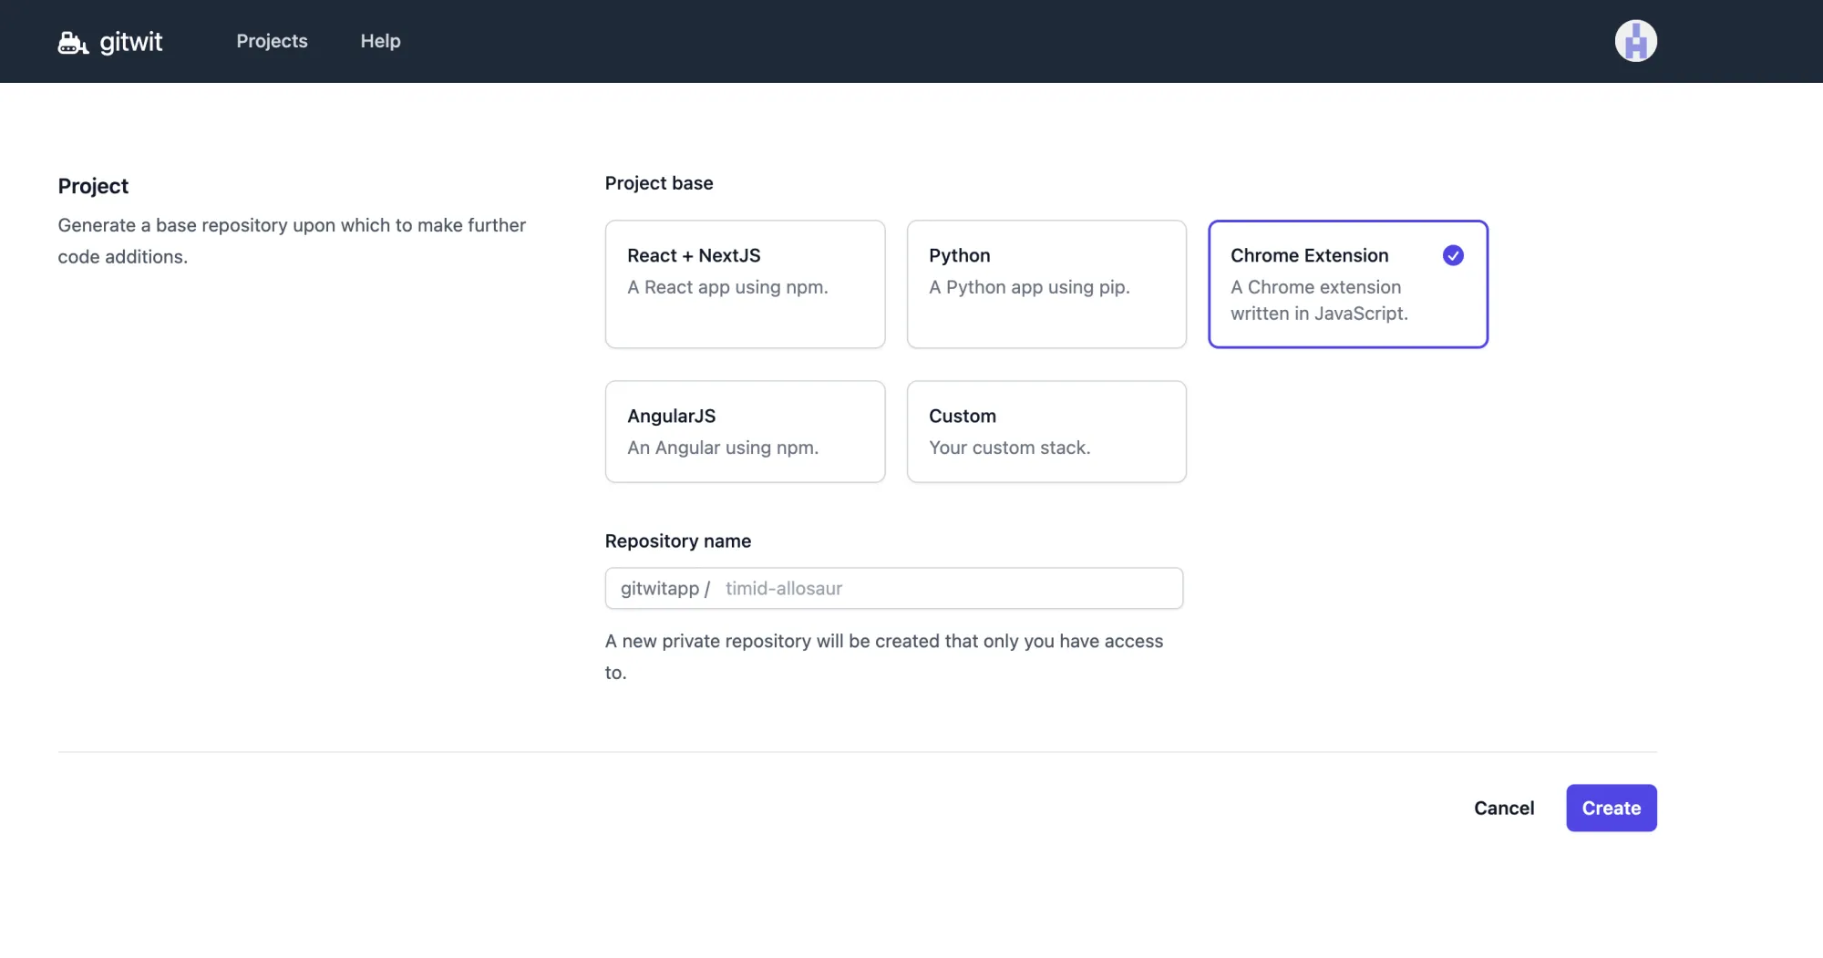The width and height of the screenshot is (1823, 958).
Task: Click the gitwitapp prefix label
Action: [664, 588]
